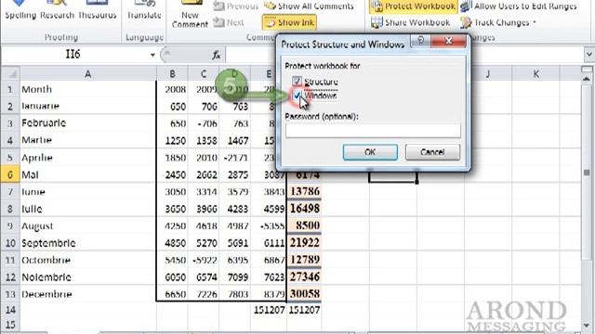Expand the formula bar

click(x=588, y=55)
